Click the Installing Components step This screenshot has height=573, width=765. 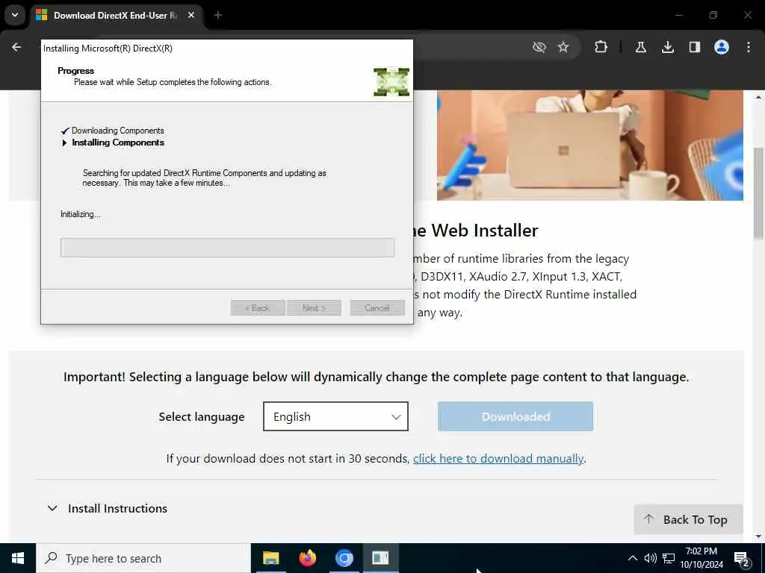pos(118,143)
